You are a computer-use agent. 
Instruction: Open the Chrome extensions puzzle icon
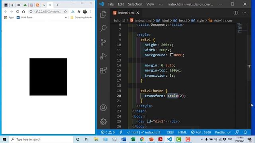(79, 12)
